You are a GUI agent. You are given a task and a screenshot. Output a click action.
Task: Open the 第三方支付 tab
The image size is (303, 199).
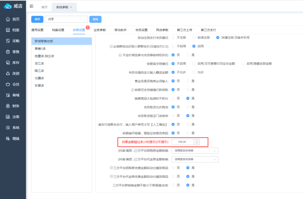[x=208, y=30]
